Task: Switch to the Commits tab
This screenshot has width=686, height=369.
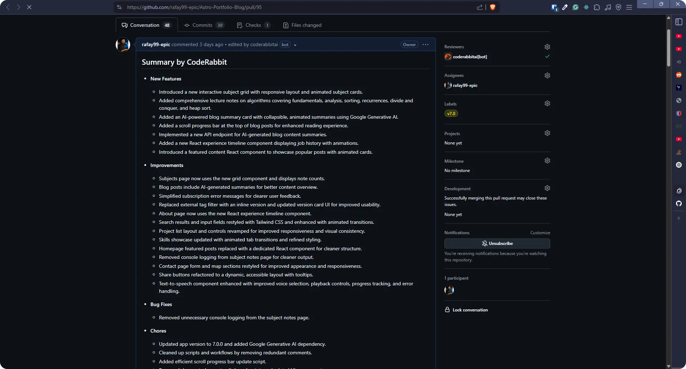Action: 204,25
